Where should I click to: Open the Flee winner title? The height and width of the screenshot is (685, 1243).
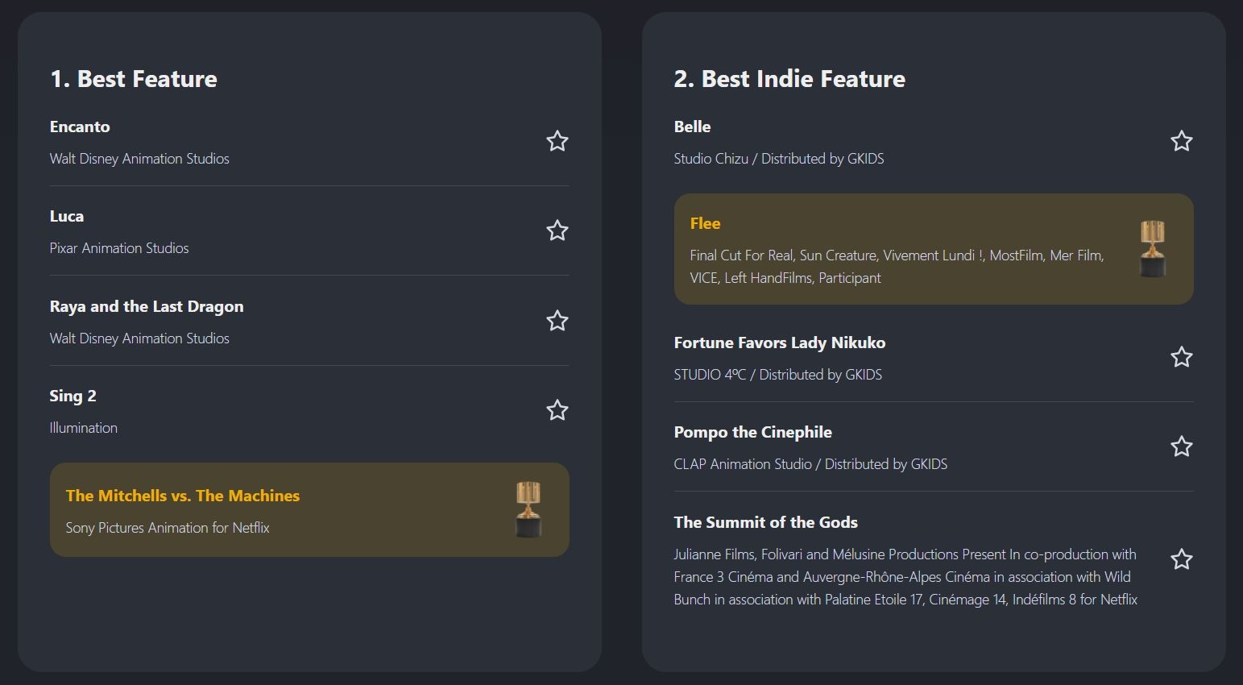[705, 223]
